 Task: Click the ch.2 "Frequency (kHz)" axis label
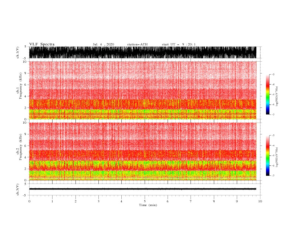tap(21, 147)
